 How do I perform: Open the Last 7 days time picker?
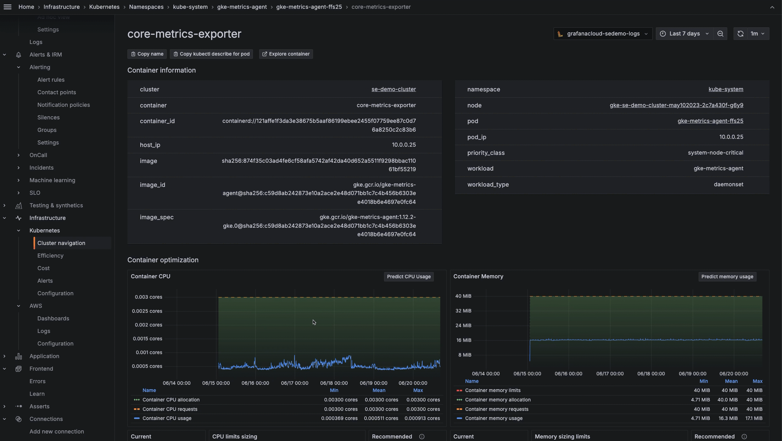pos(684,34)
